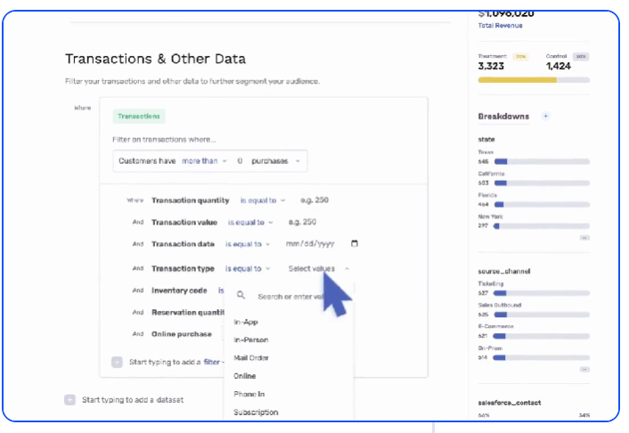Open Transaction quantity 'is equal to' operator
The image size is (629, 433).
[x=263, y=200]
